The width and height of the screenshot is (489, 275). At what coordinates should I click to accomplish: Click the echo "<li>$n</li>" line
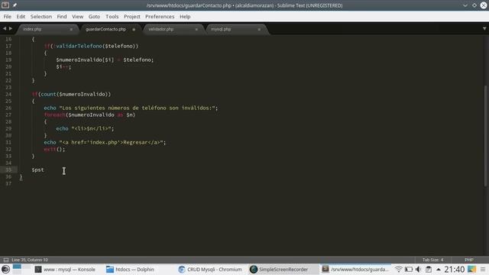85,128
